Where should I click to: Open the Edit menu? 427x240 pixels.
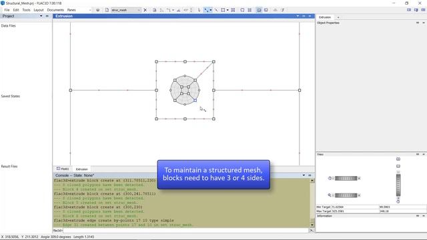pyautogui.click(x=16, y=10)
